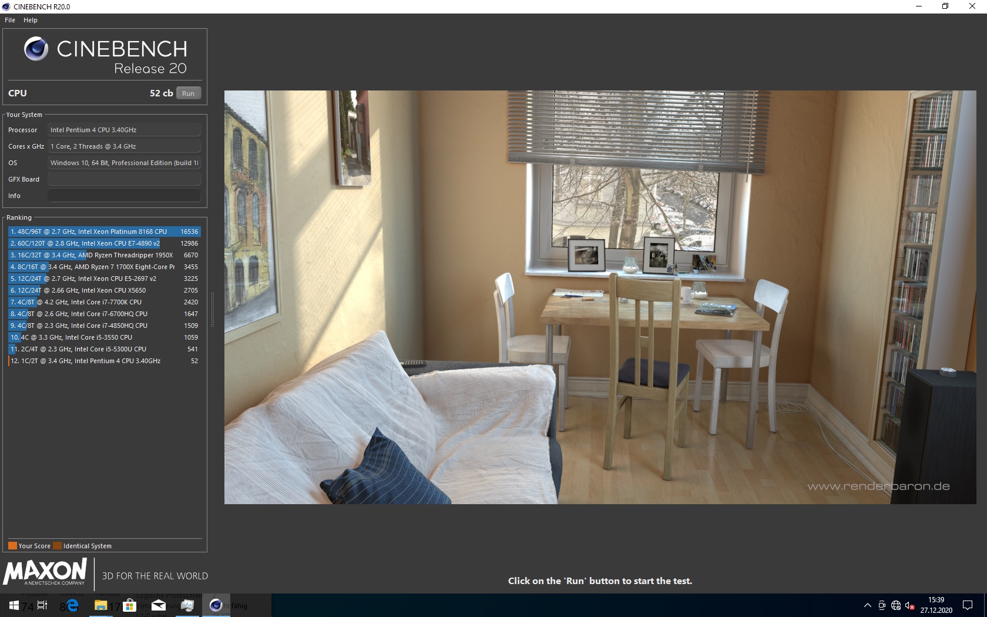Select ranking row 6 Xeon X5650
The width and height of the screenshot is (987, 617).
click(105, 290)
